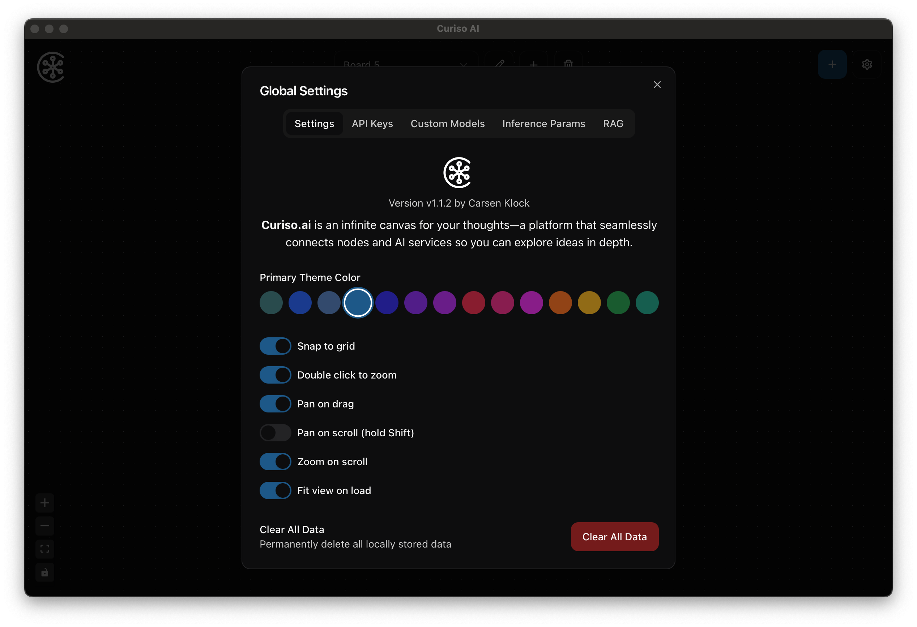
Task: Click the zoom in plus control
Action: pyautogui.click(x=45, y=503)
